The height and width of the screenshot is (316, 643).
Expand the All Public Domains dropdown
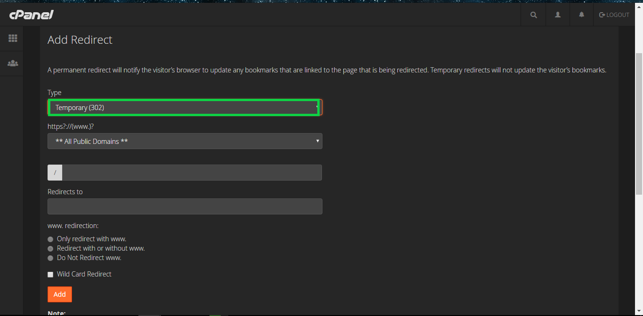185,141
